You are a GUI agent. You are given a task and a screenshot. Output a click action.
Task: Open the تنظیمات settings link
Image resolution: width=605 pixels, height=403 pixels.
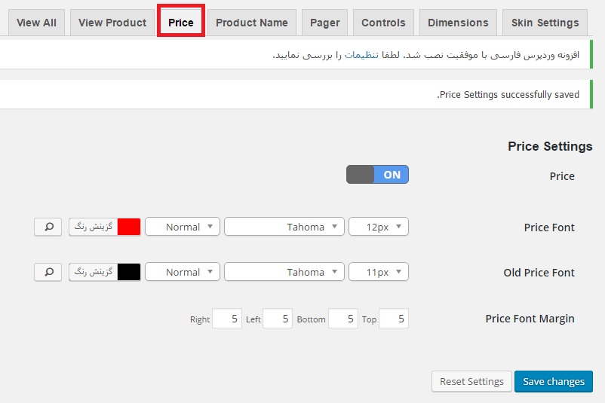point(361,55)
